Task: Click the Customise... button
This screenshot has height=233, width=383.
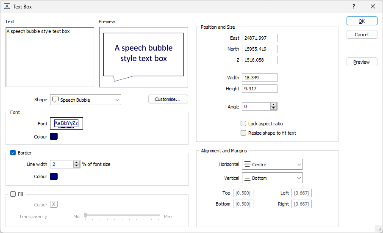Action: point(168,99)
